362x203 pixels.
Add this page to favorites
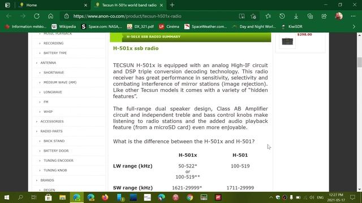click(253, 16)
